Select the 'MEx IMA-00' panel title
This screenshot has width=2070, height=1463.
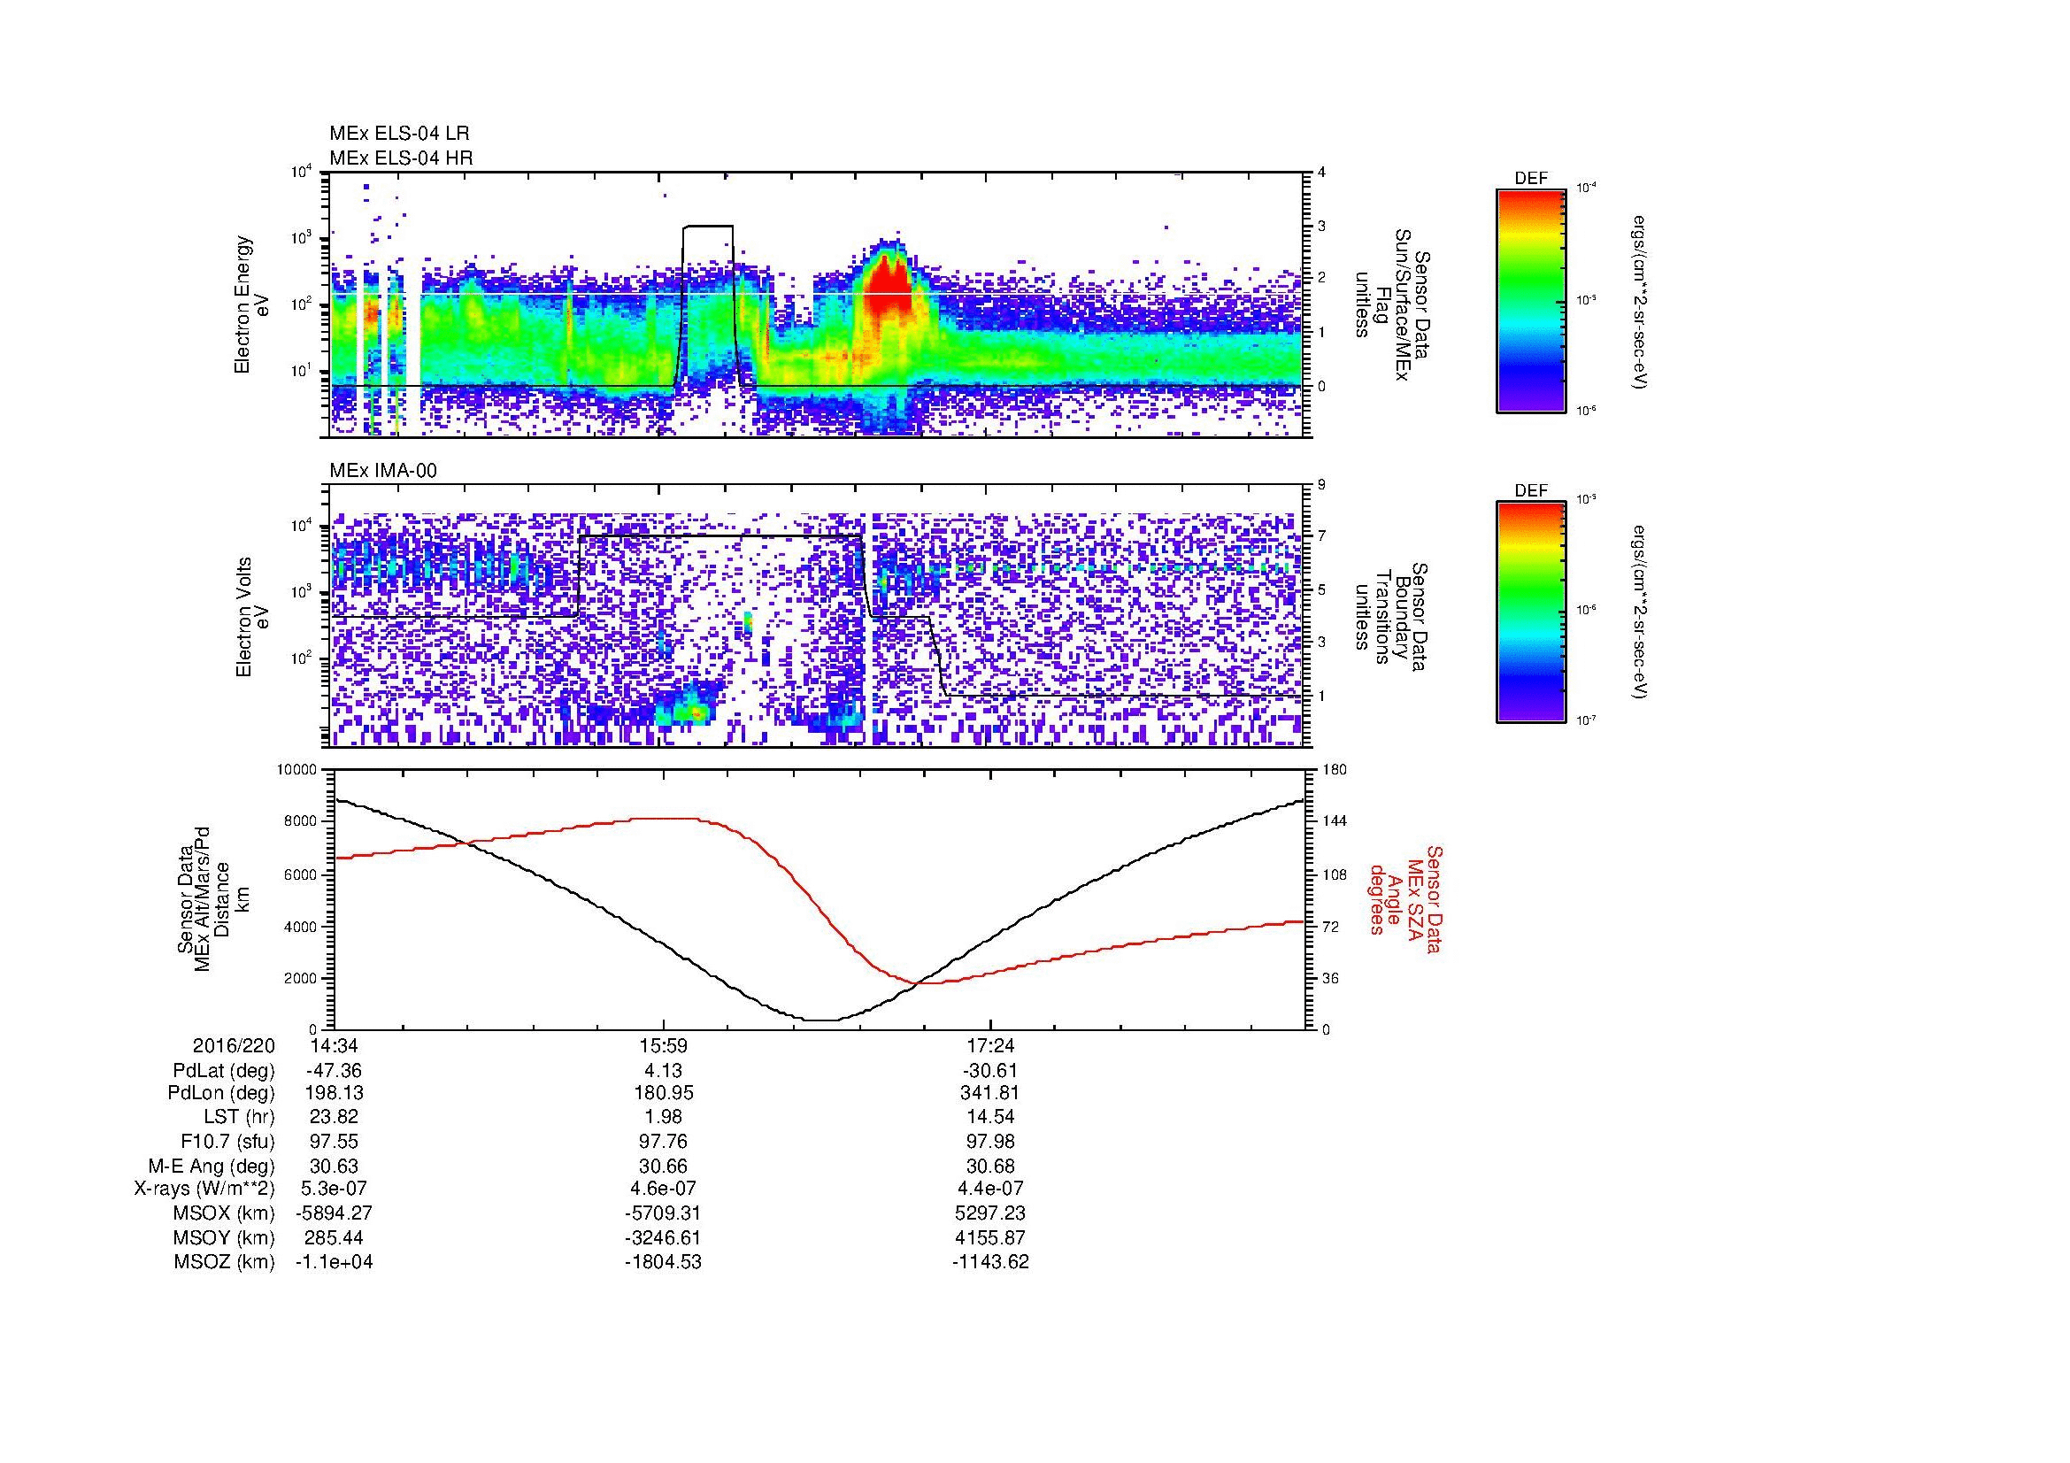383,471
